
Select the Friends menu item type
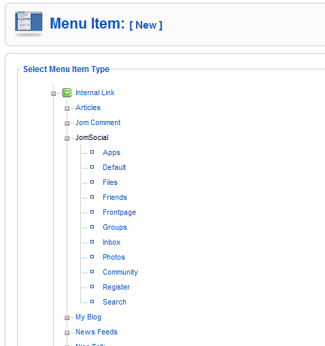click(115, 197)
